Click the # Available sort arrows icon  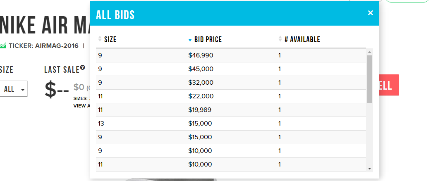280,39
